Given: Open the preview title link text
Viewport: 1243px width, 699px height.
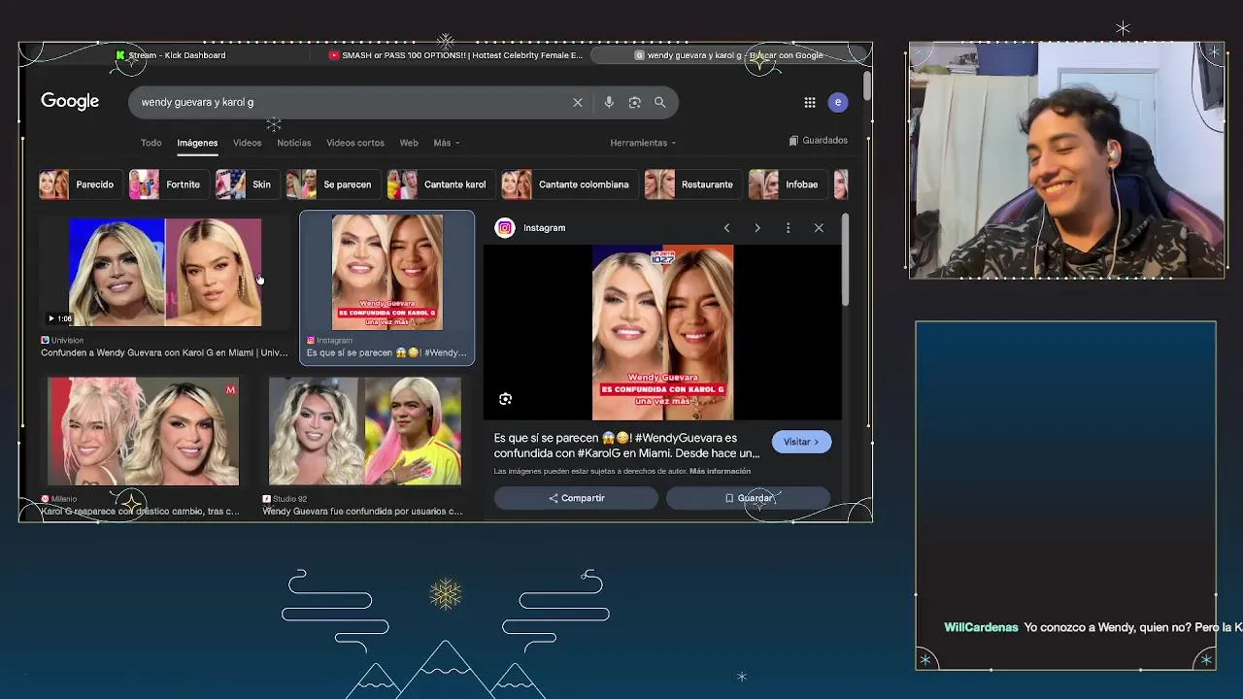Looking at the screenshot, I should (x=627, y=446).
